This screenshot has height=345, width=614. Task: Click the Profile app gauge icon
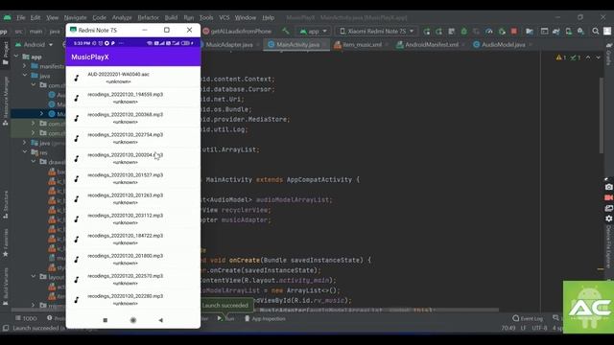point(489,32)
